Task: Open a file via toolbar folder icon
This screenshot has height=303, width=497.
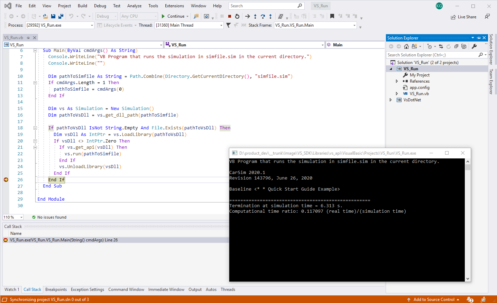Action: click(x=45, y=16)
